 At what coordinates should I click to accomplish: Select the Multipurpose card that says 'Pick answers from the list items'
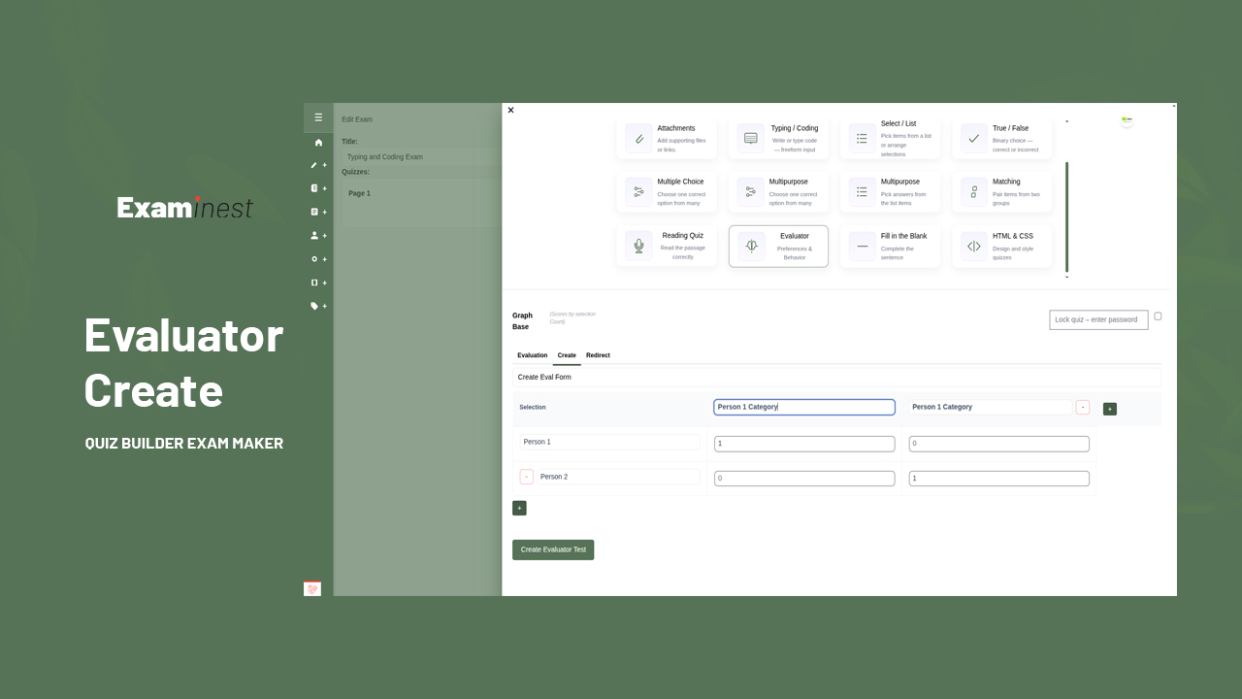point(891,192)
